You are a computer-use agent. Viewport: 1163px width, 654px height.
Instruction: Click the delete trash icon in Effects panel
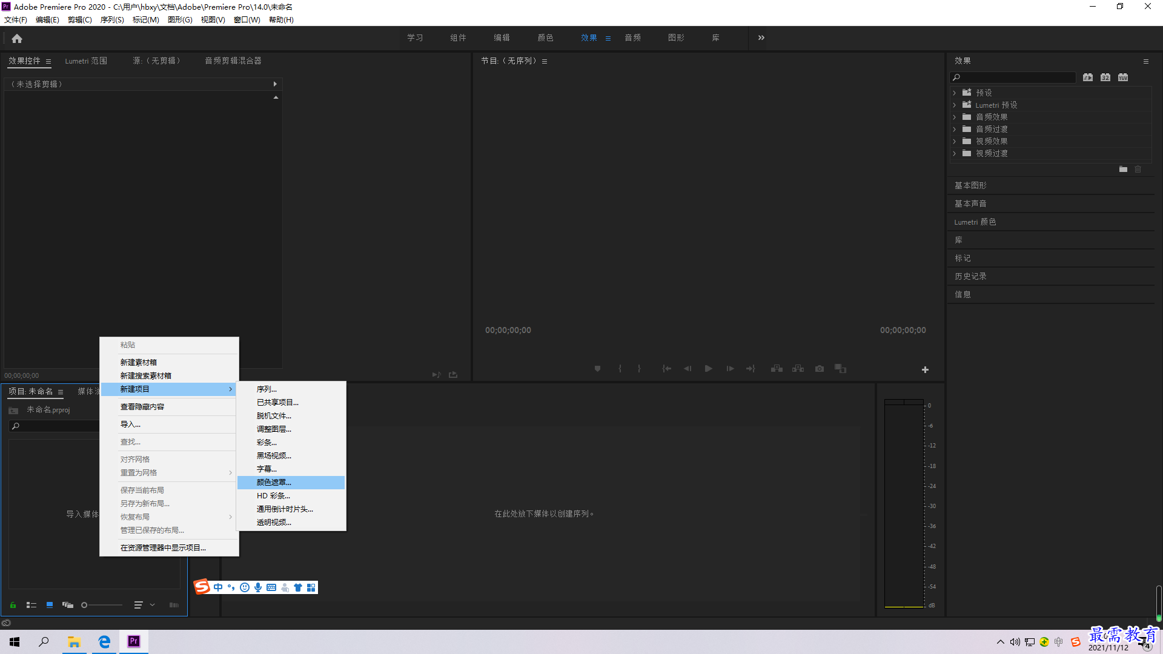click(1138, 170)
